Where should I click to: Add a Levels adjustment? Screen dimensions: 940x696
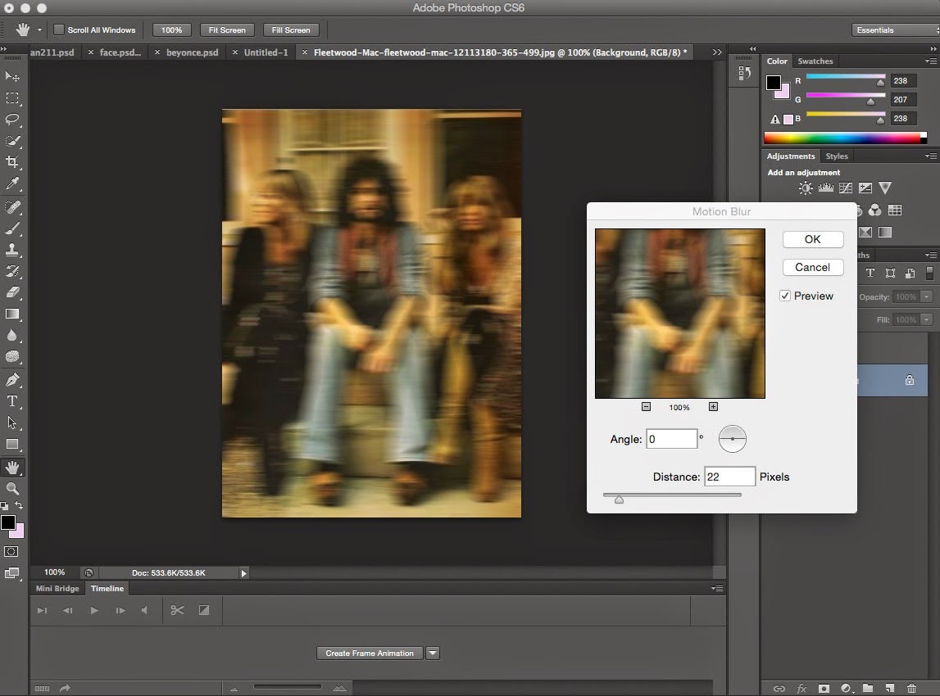pyautogui.click(x=825, y=188)
